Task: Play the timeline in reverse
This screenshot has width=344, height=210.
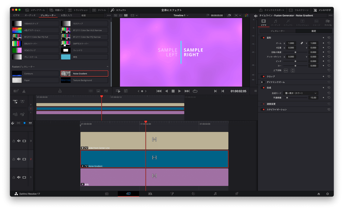Action: (x=166, y=91)
